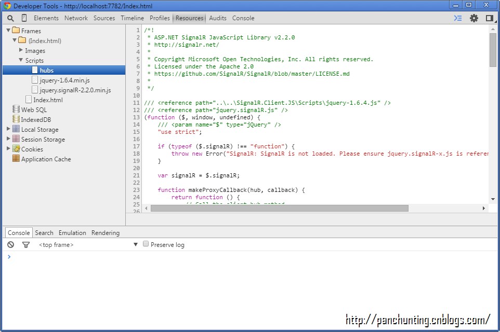Click the hubs script file icon
Image resolution: width=500 pixels, height=332 pixels.
click(35, 70)
